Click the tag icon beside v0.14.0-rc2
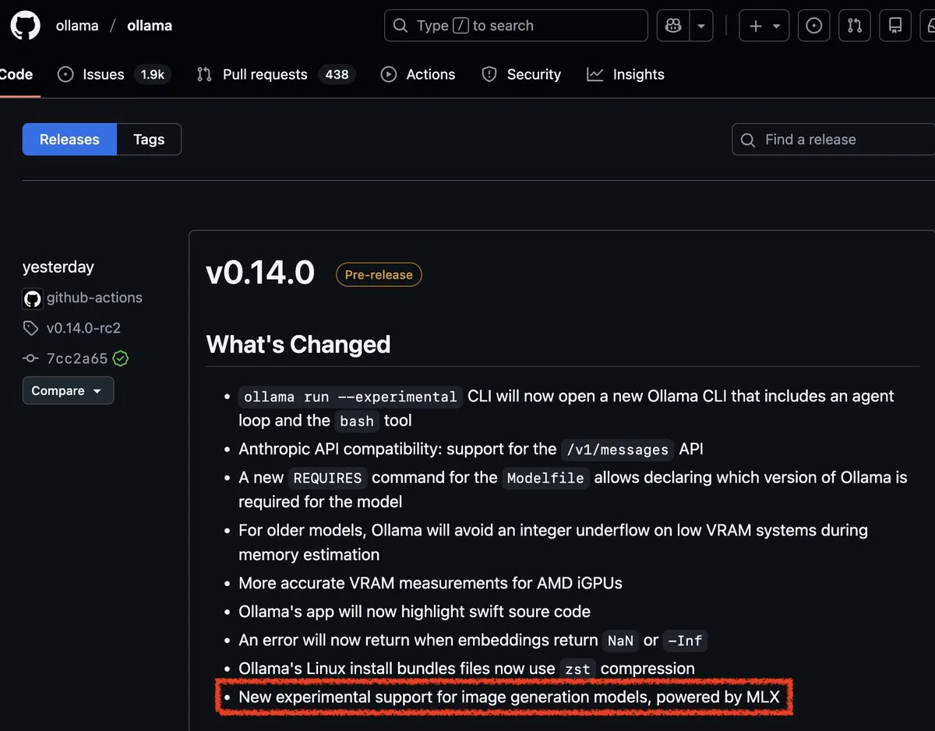The image size is (935, 731). (x=30, y=328)
